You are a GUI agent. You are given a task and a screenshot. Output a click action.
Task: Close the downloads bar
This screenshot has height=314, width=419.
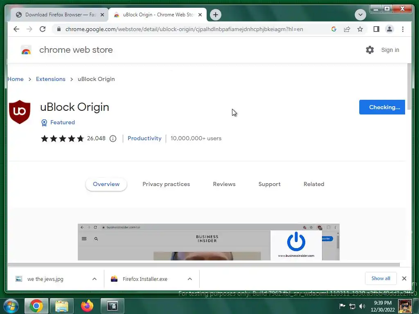pos(404,278)
